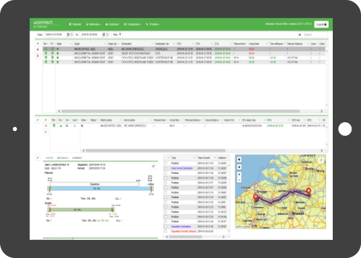
Task: Check the Position event just above Departure Destination
Action: [x=165, y=222]
